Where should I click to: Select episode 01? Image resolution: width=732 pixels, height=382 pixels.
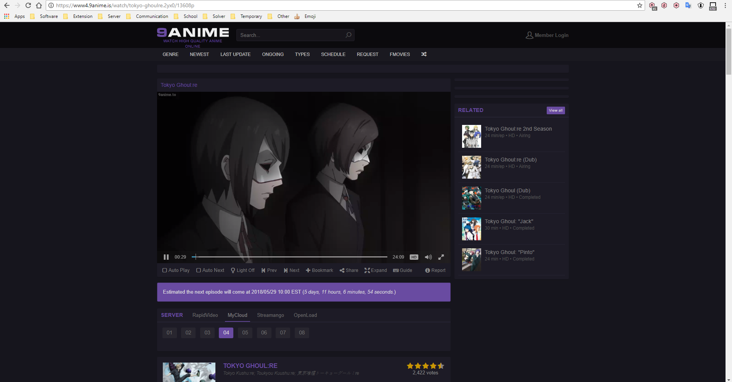tap(169, 333)
